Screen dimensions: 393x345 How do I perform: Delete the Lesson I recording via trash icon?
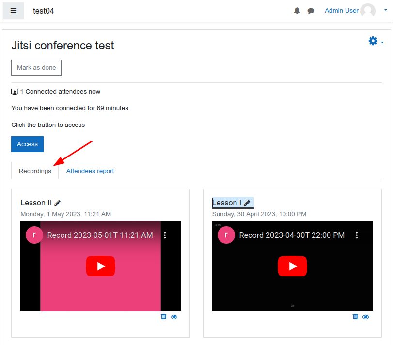click(355, 316)
